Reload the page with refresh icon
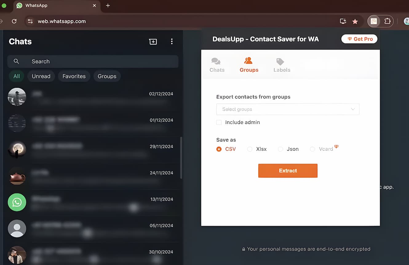 point(14,21)
